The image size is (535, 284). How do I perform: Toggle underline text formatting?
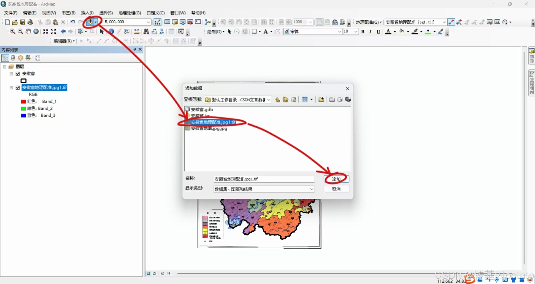(378, 32)
